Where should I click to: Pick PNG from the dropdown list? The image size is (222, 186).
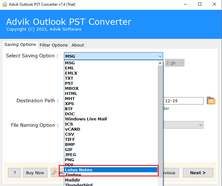111,160
